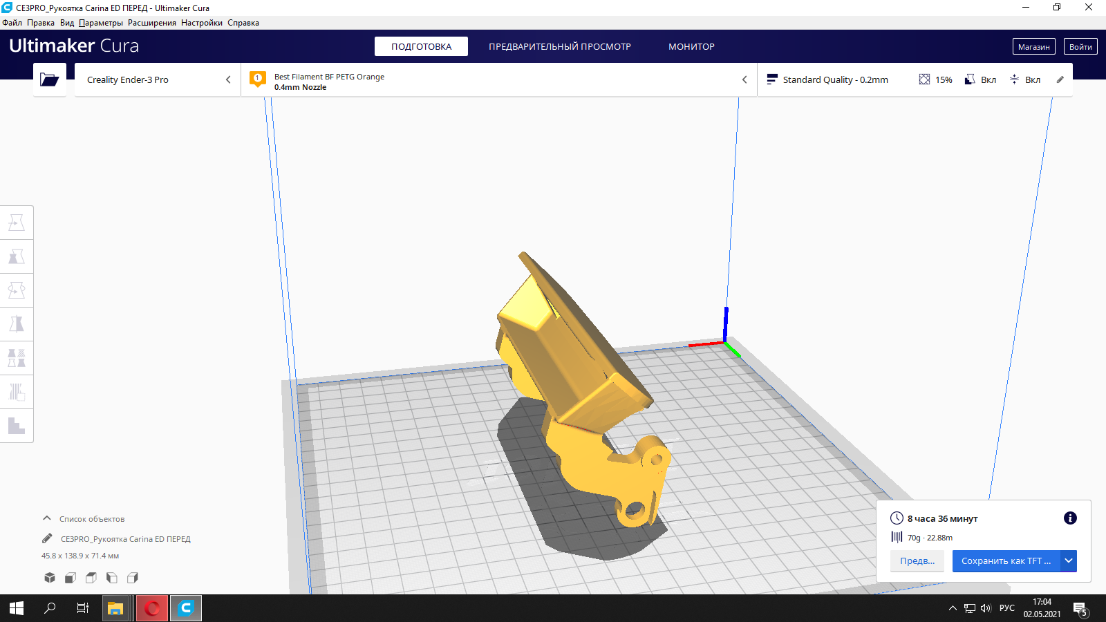Open the Магазин marketplace button

(1034, 46)
